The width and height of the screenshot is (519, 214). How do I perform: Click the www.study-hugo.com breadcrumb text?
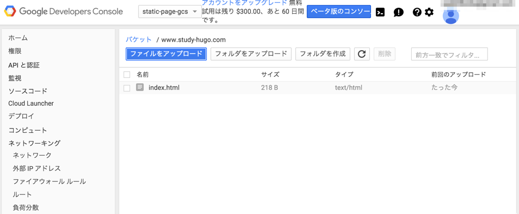click(193, 40)
